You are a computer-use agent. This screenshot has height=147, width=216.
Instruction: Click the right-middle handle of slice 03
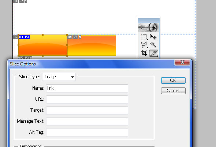tap(67, 45)
